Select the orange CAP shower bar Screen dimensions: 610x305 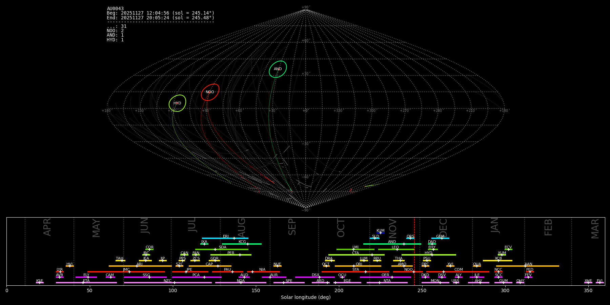point(210,266)
